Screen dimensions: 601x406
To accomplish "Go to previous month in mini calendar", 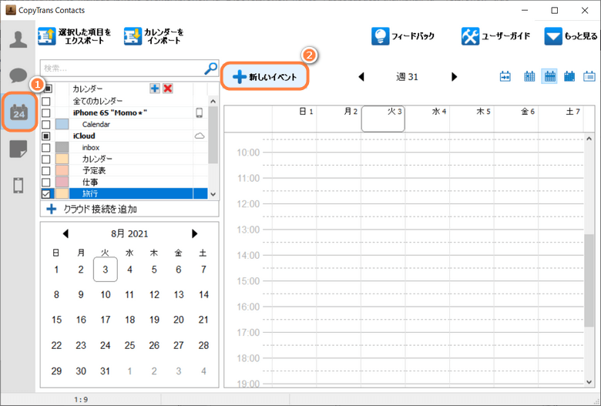I will pyautogui.click(x=65, y=234).
